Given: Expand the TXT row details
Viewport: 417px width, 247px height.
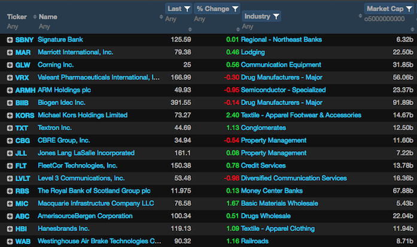Looking at the screenshot, I should (10, 128).
